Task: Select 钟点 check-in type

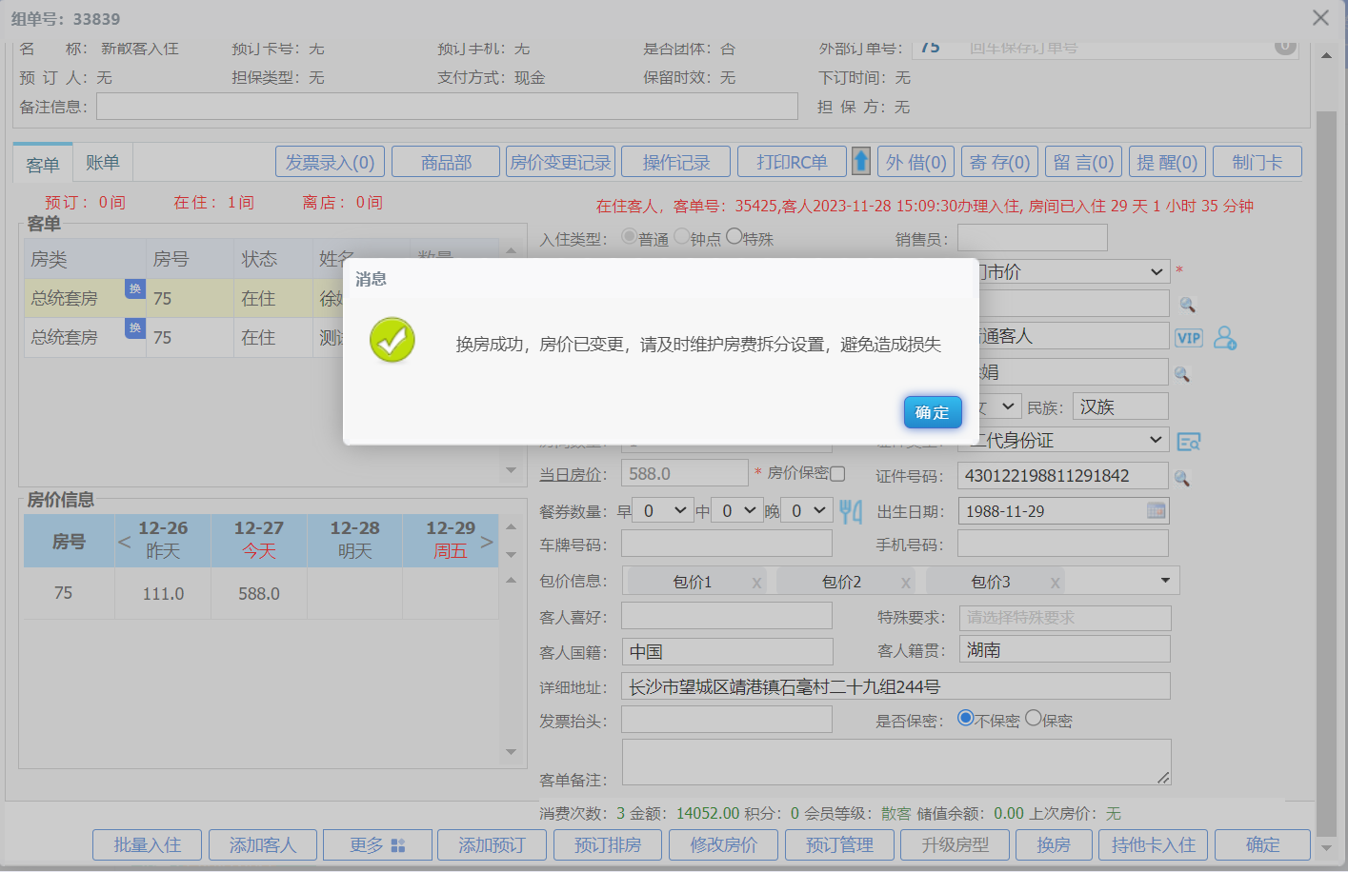Action: [681, 236]
